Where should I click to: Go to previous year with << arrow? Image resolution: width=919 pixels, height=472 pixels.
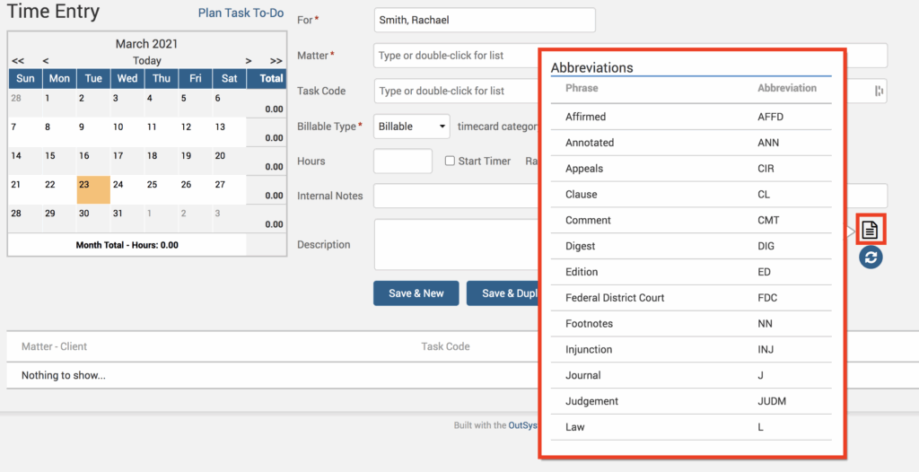pyautogui.click(x=18, y=61)
